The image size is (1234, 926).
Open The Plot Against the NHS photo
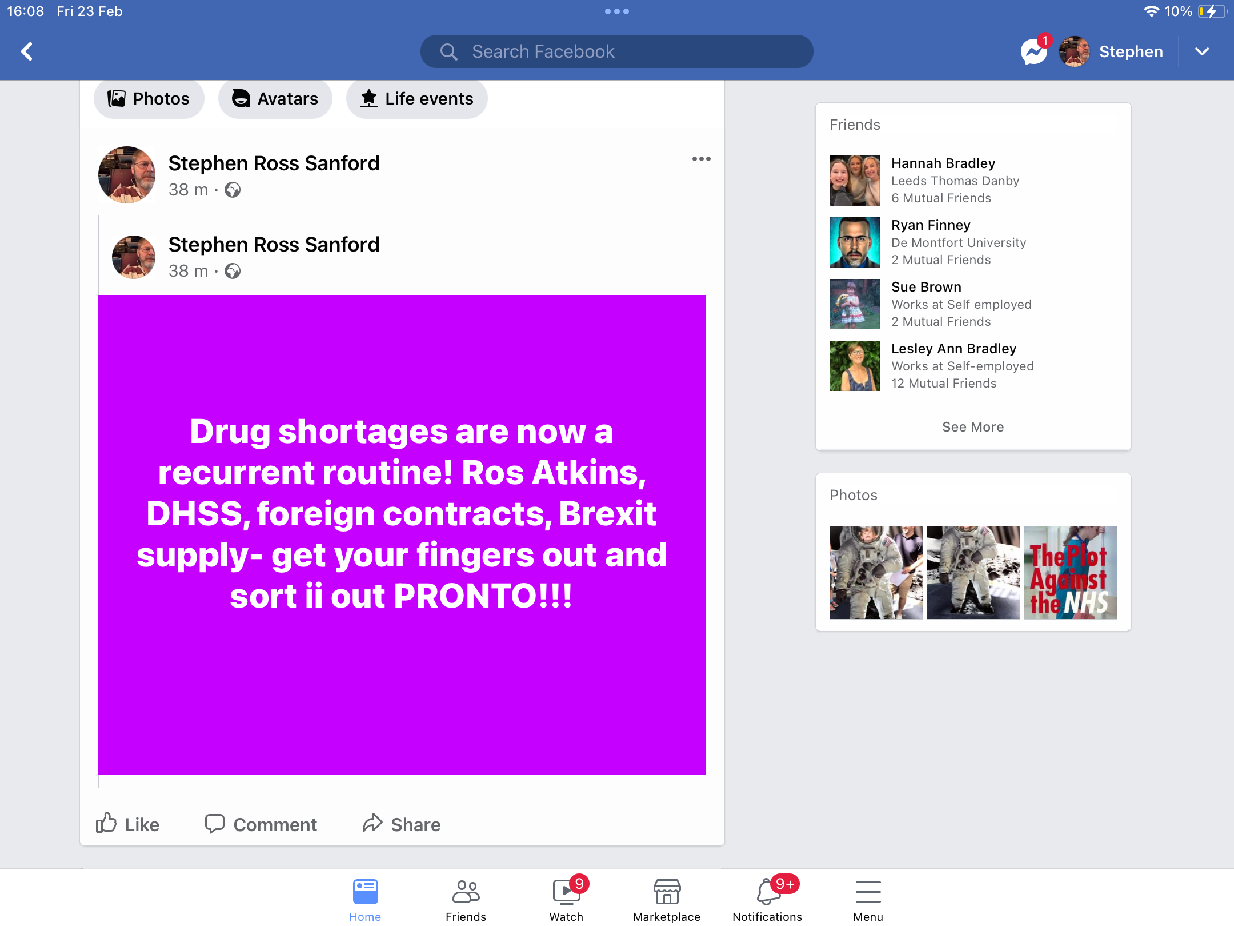pyautogui.click(x=1071, y=572)
